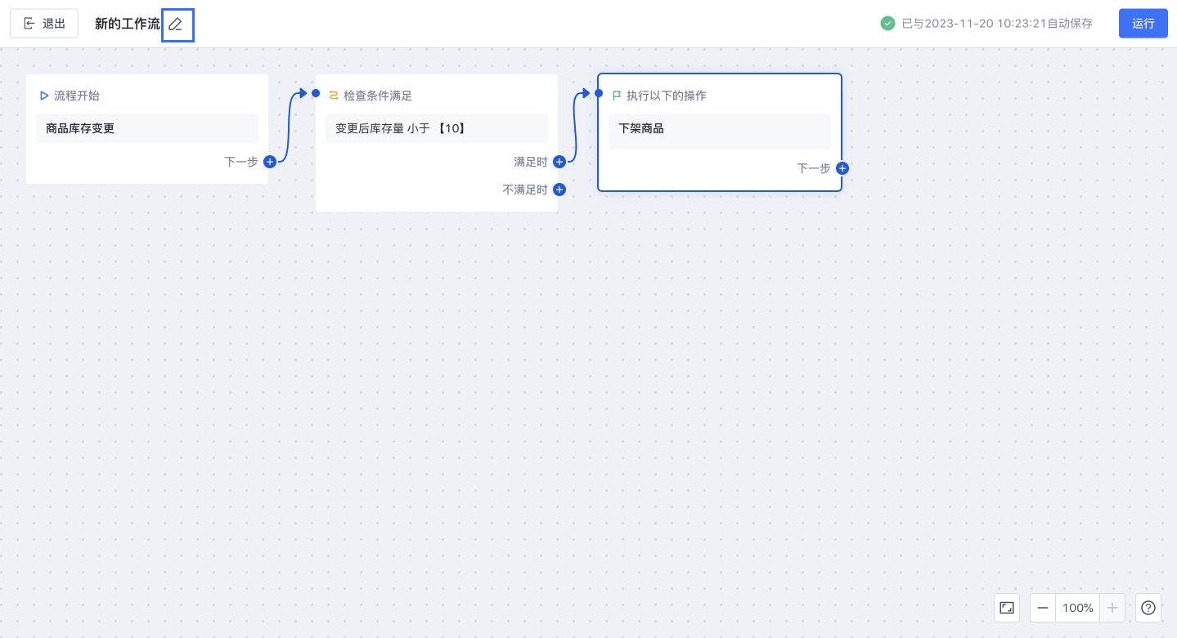The image size is (1177, 638).
Task: Click the green auto-save status check icon
Action: coord(887,24)
